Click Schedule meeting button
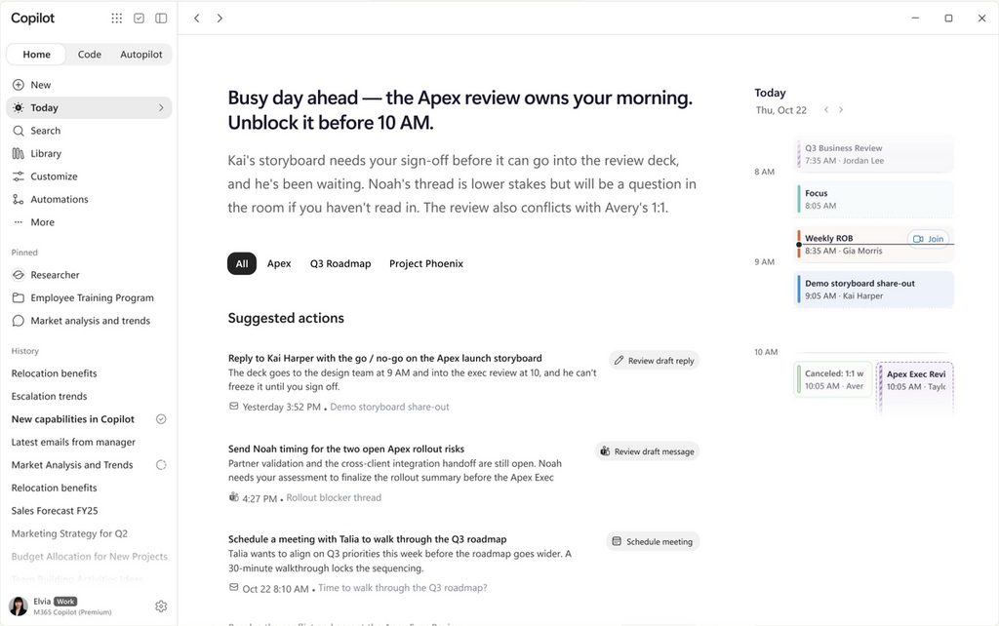This screenshot has height=626, width=999. point(653,541)
